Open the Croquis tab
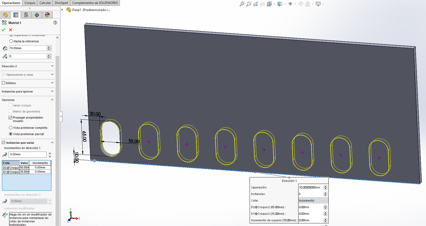The width and height of the screenshot is (426, 226). pyautogui.click(x=30, y=3)
